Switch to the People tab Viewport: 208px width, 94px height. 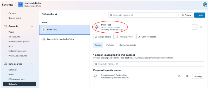click(x=98, y=45)
